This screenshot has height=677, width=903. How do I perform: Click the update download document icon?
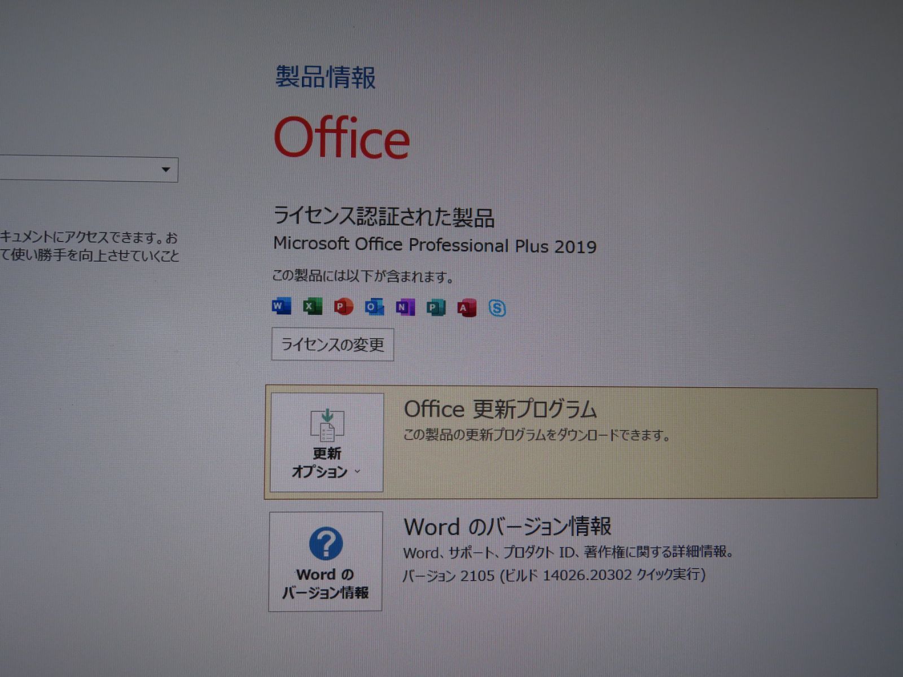point(327,425)
